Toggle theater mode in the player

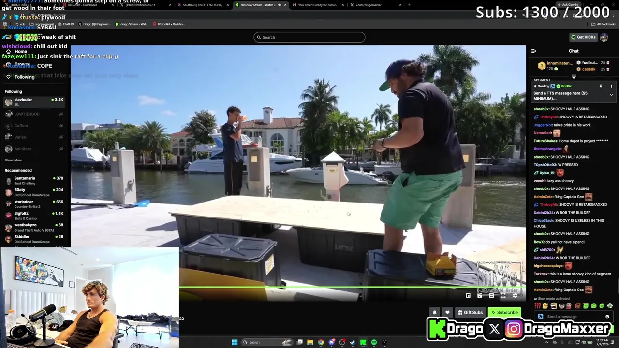[x=491, y=295]
